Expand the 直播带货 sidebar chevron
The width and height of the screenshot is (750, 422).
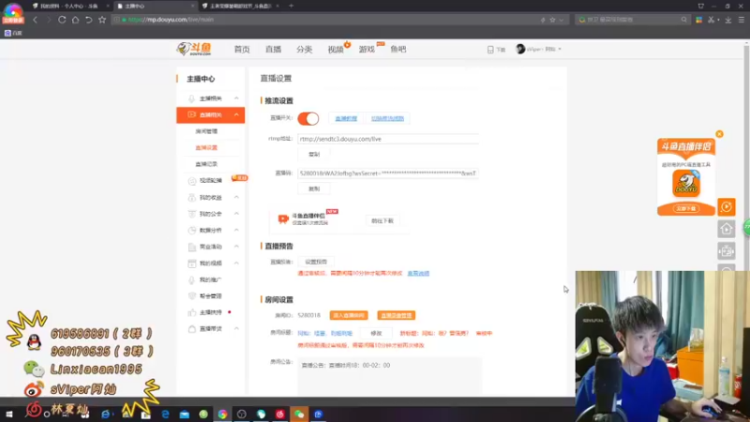pos(236,329)
